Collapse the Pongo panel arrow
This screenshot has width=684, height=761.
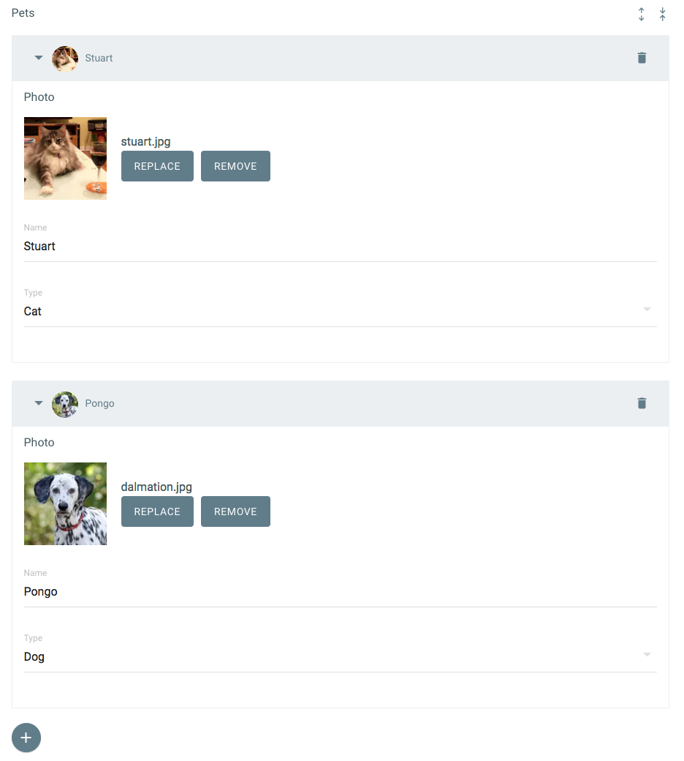tap(39, 403)
